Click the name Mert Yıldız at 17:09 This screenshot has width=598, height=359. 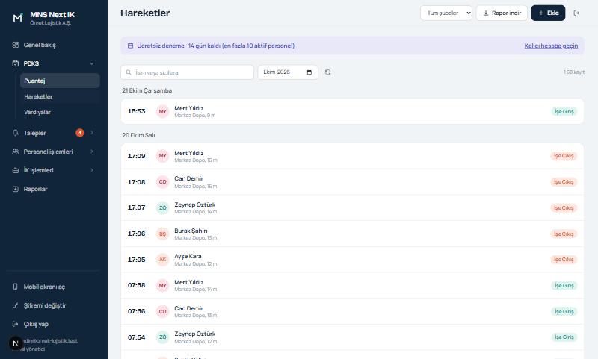(189, 153)
